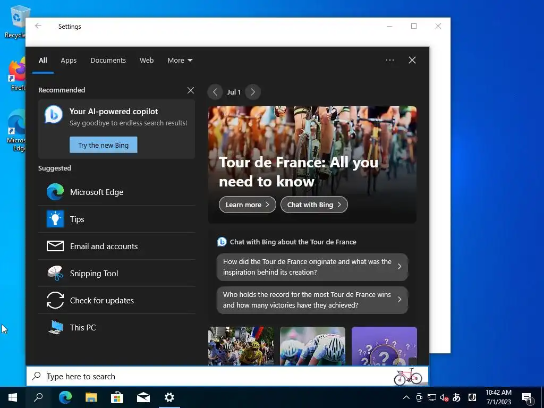Viewport: 544px width, 408px height.
Task: Click the magnifier icon in search box
Action: point(37,376)
